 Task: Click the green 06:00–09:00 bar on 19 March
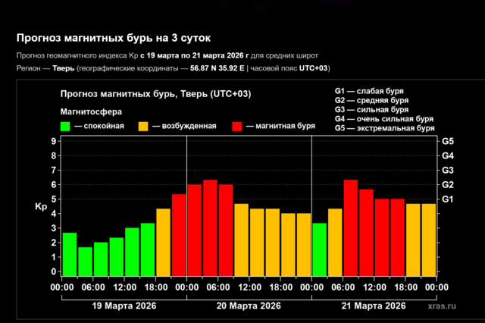click(x=101, y=259)
